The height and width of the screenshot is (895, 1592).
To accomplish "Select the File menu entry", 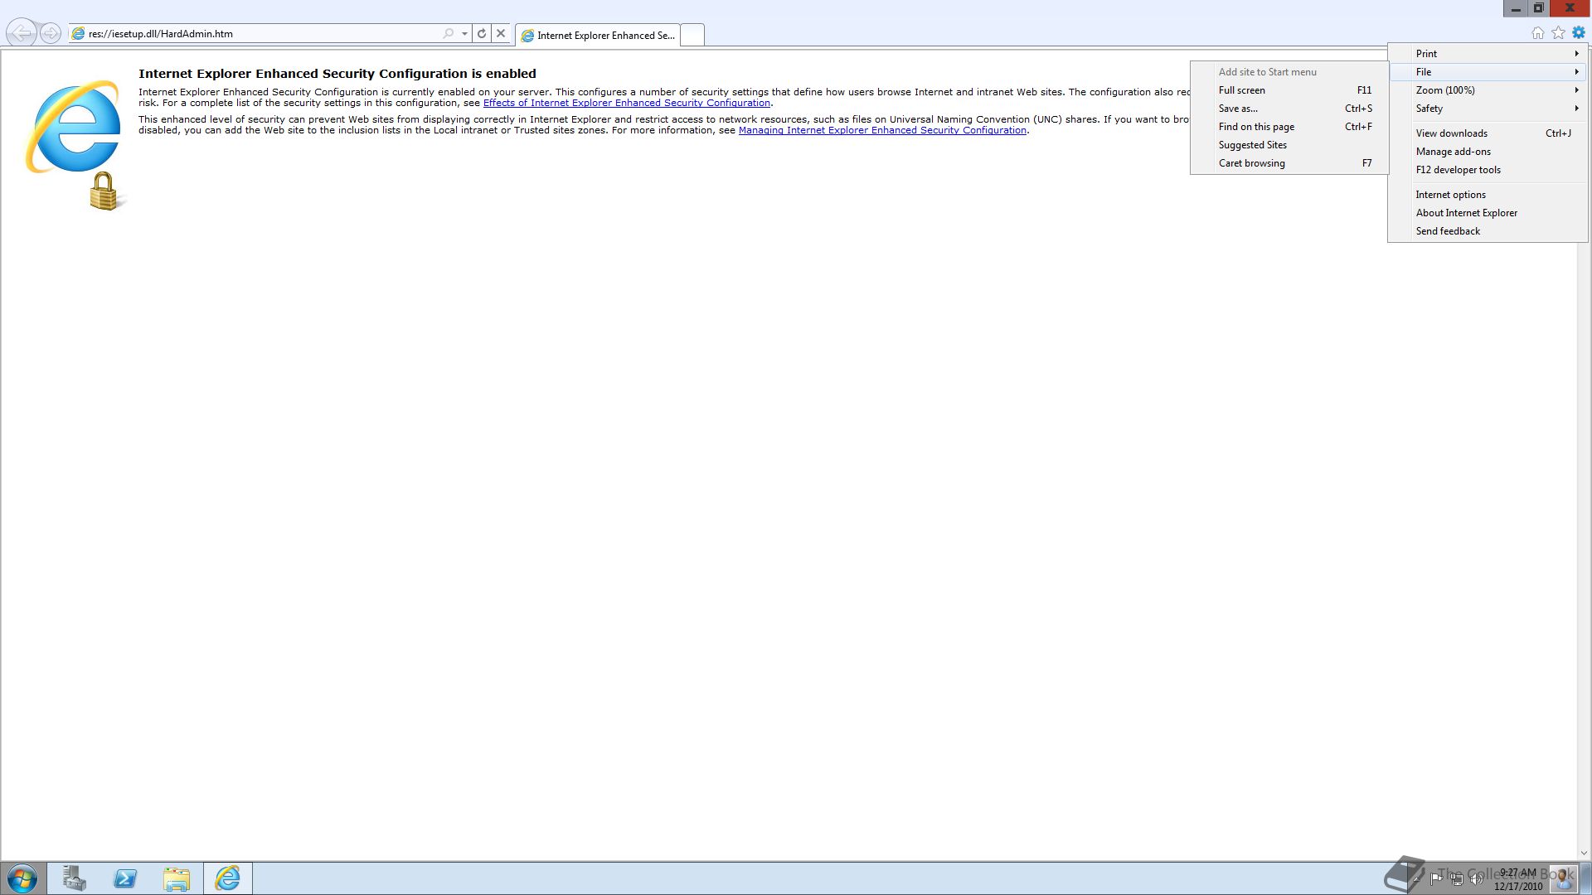I will pyautogui.click(x=1488, y=72).
